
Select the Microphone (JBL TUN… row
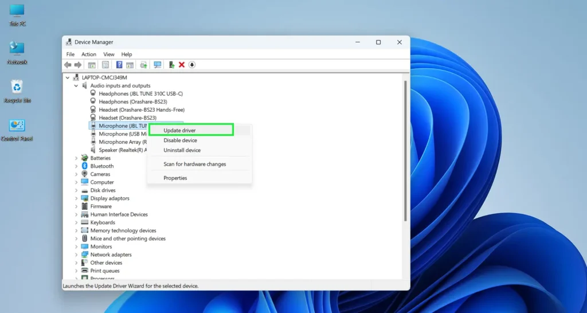[119, 126]
